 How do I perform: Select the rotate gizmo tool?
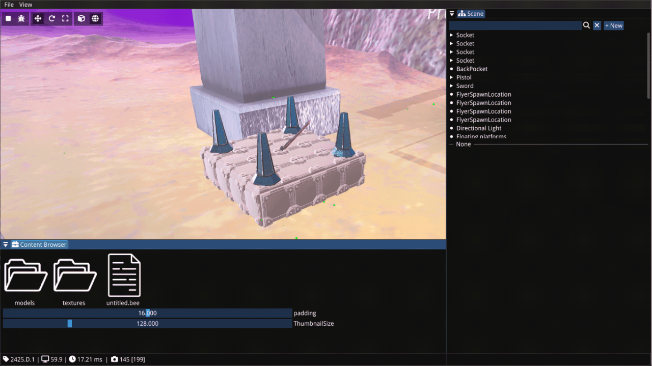51,19
